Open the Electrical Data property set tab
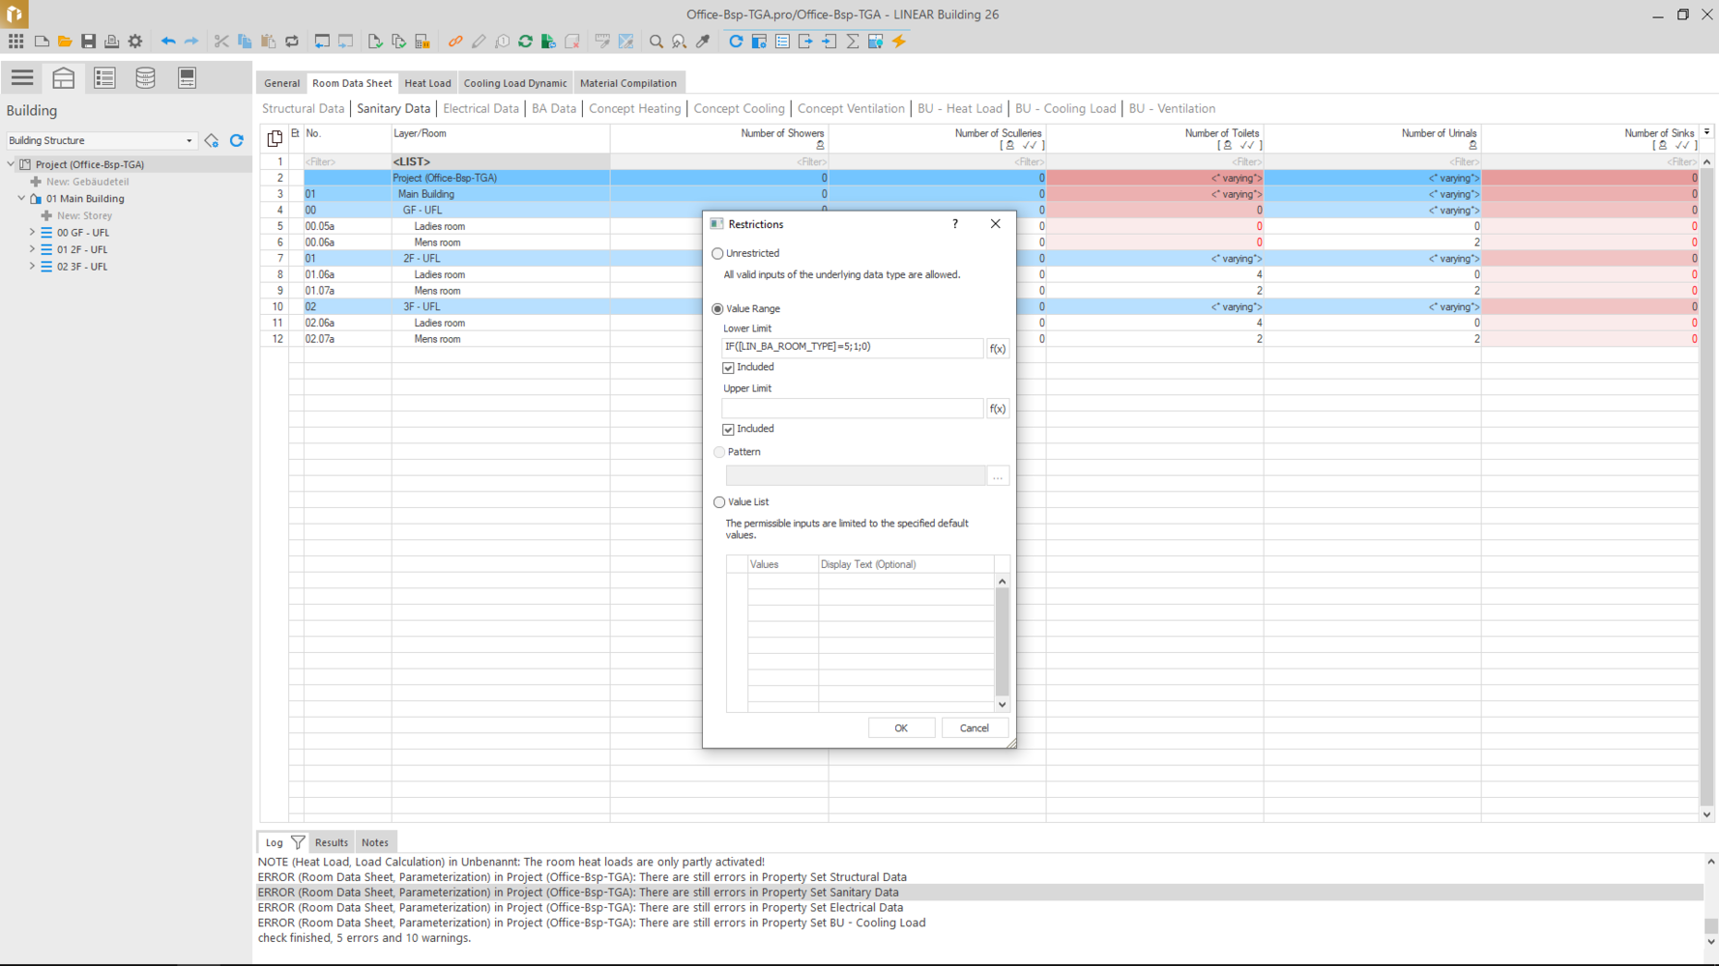This screenshot has width=1719, height=966. tap(481, 109)
